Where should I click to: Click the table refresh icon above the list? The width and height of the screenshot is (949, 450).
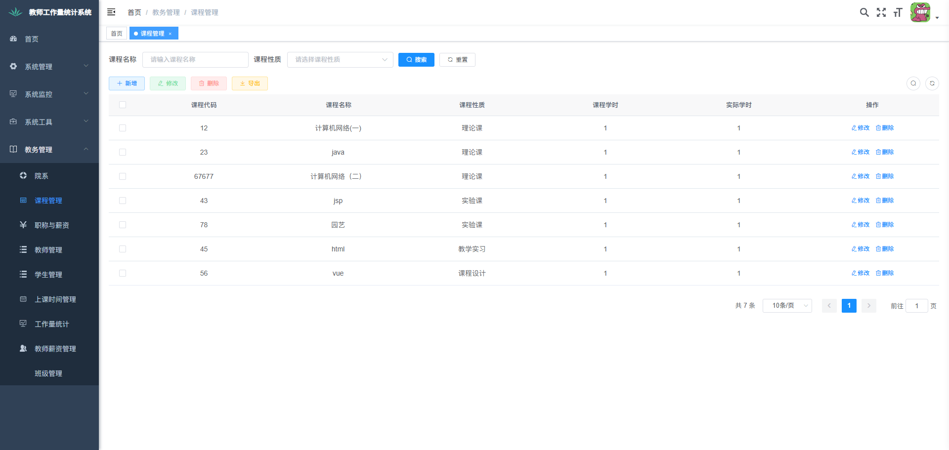pos(932,83)
